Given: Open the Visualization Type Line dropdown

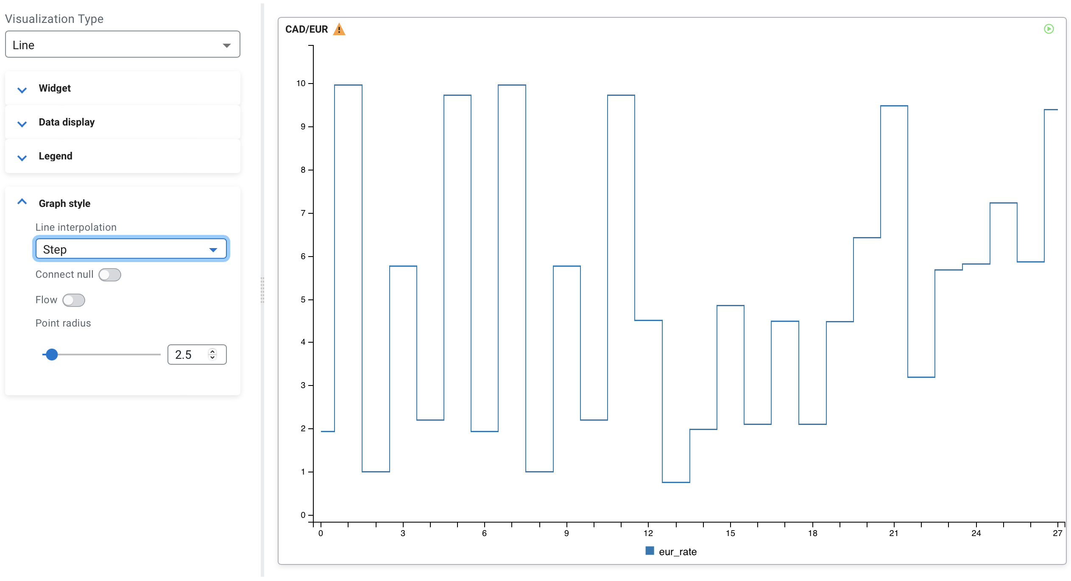Looking at the screenshot, I should click(122, 45).
